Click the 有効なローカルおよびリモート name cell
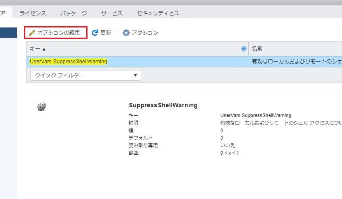Image resolution: width=342 pixels, height=199 pixels. point(297,62)
